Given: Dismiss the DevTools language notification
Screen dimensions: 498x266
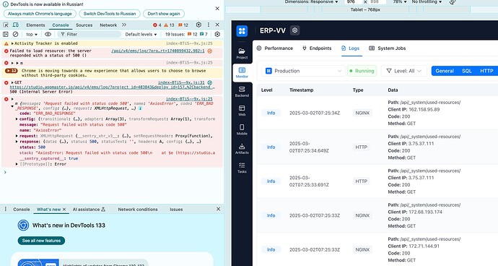Looking at the screenshot, I should 217,8.
